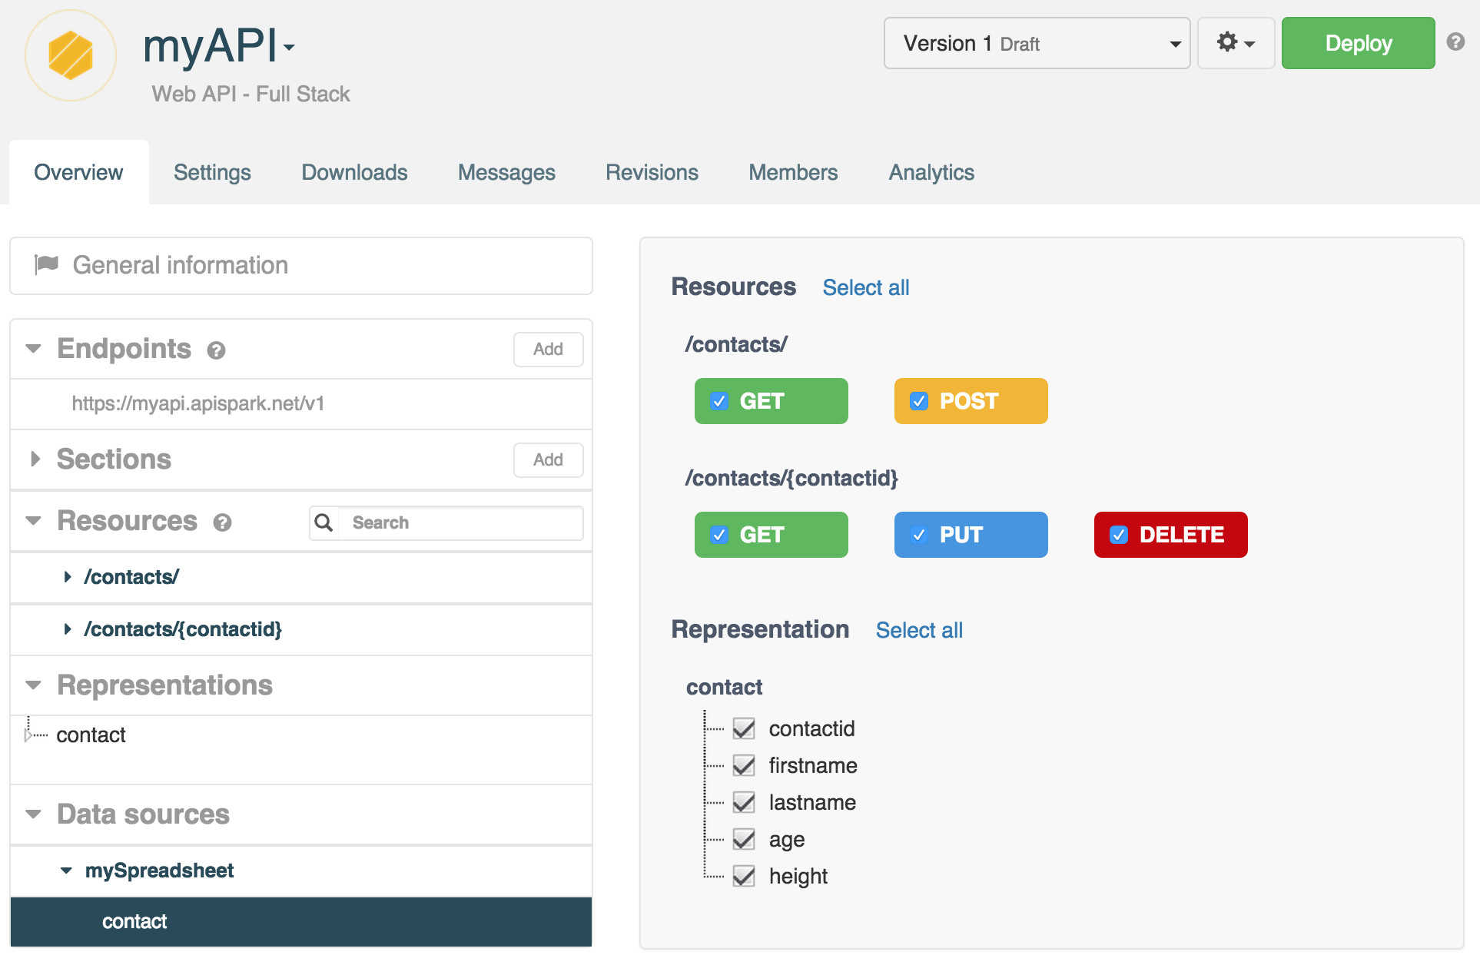Click the magnifier icon in Resources search
This screenshot has height=965, width=1480.
[324, 522]
